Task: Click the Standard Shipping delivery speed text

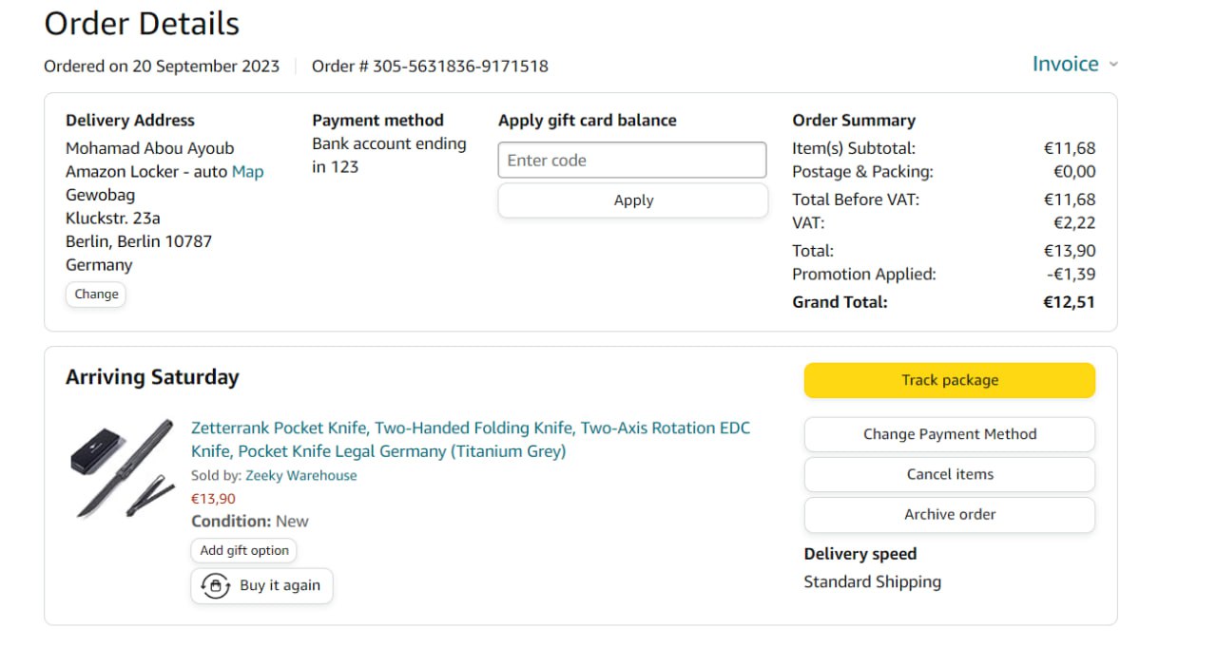Action: (x=872, y=581)
